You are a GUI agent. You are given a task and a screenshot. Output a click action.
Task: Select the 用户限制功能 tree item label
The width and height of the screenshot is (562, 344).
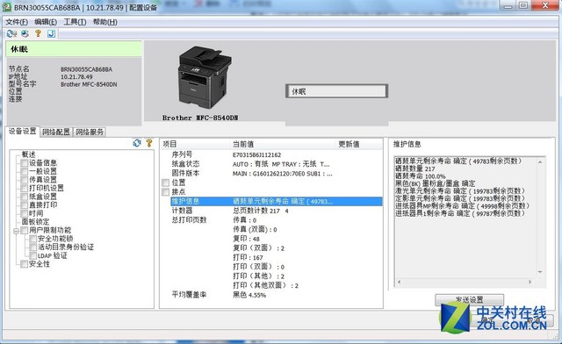(x=50, y=230)
